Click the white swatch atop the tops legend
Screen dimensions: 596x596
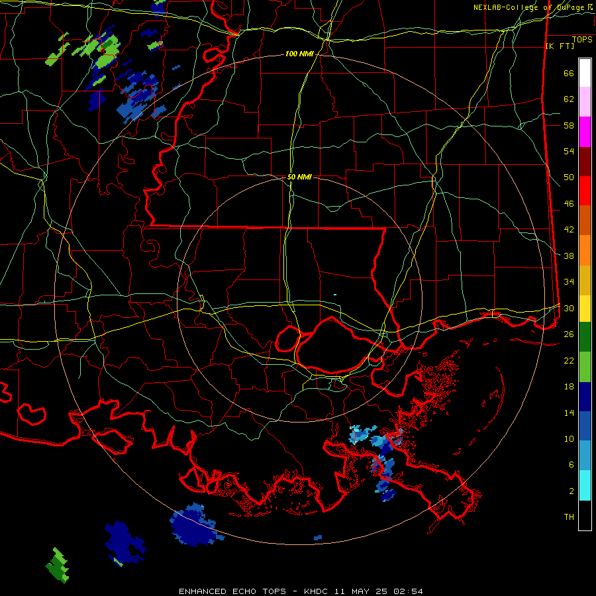585,73
